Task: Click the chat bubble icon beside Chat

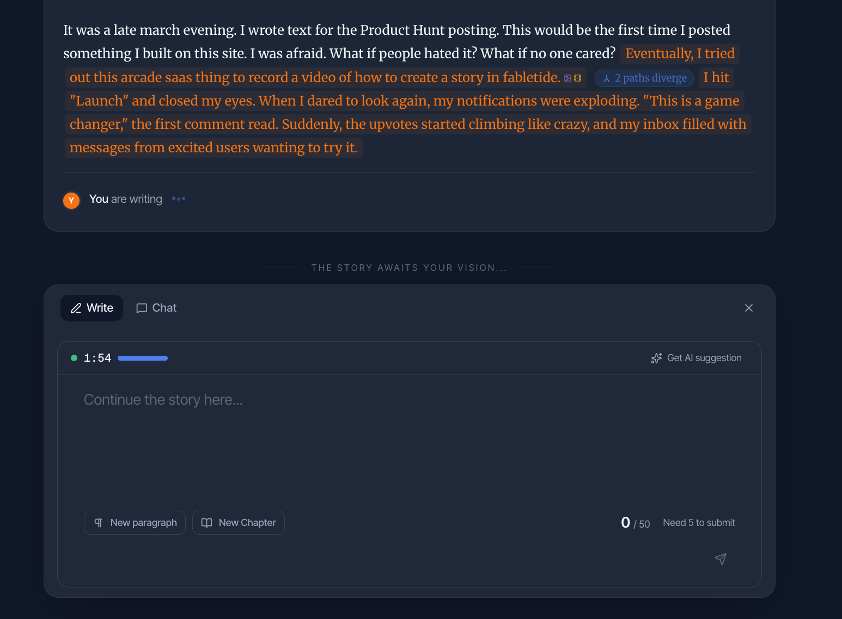Action: tap(142, 308)
